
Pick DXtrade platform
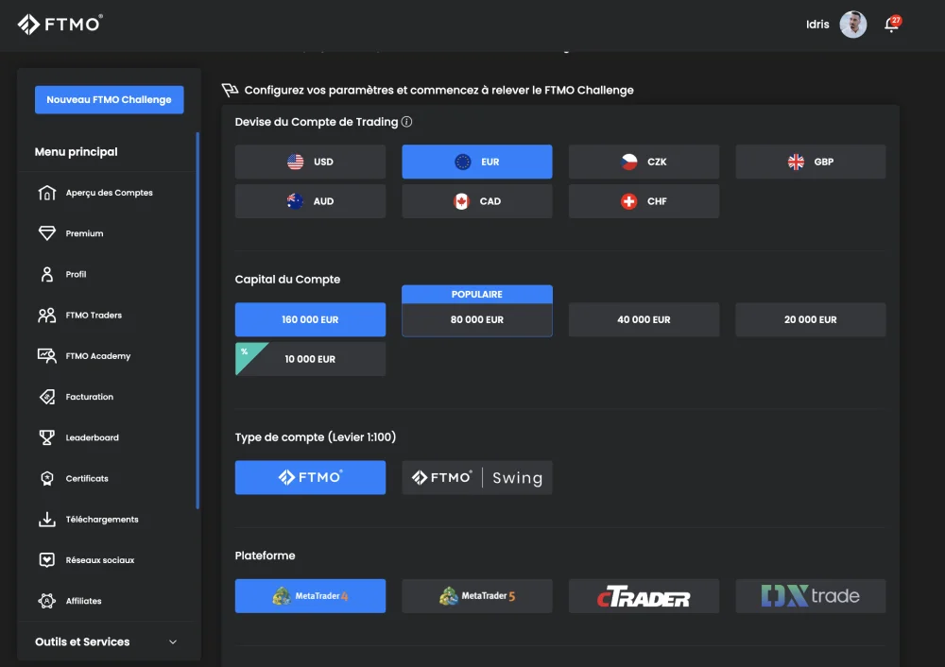(811, 596)
